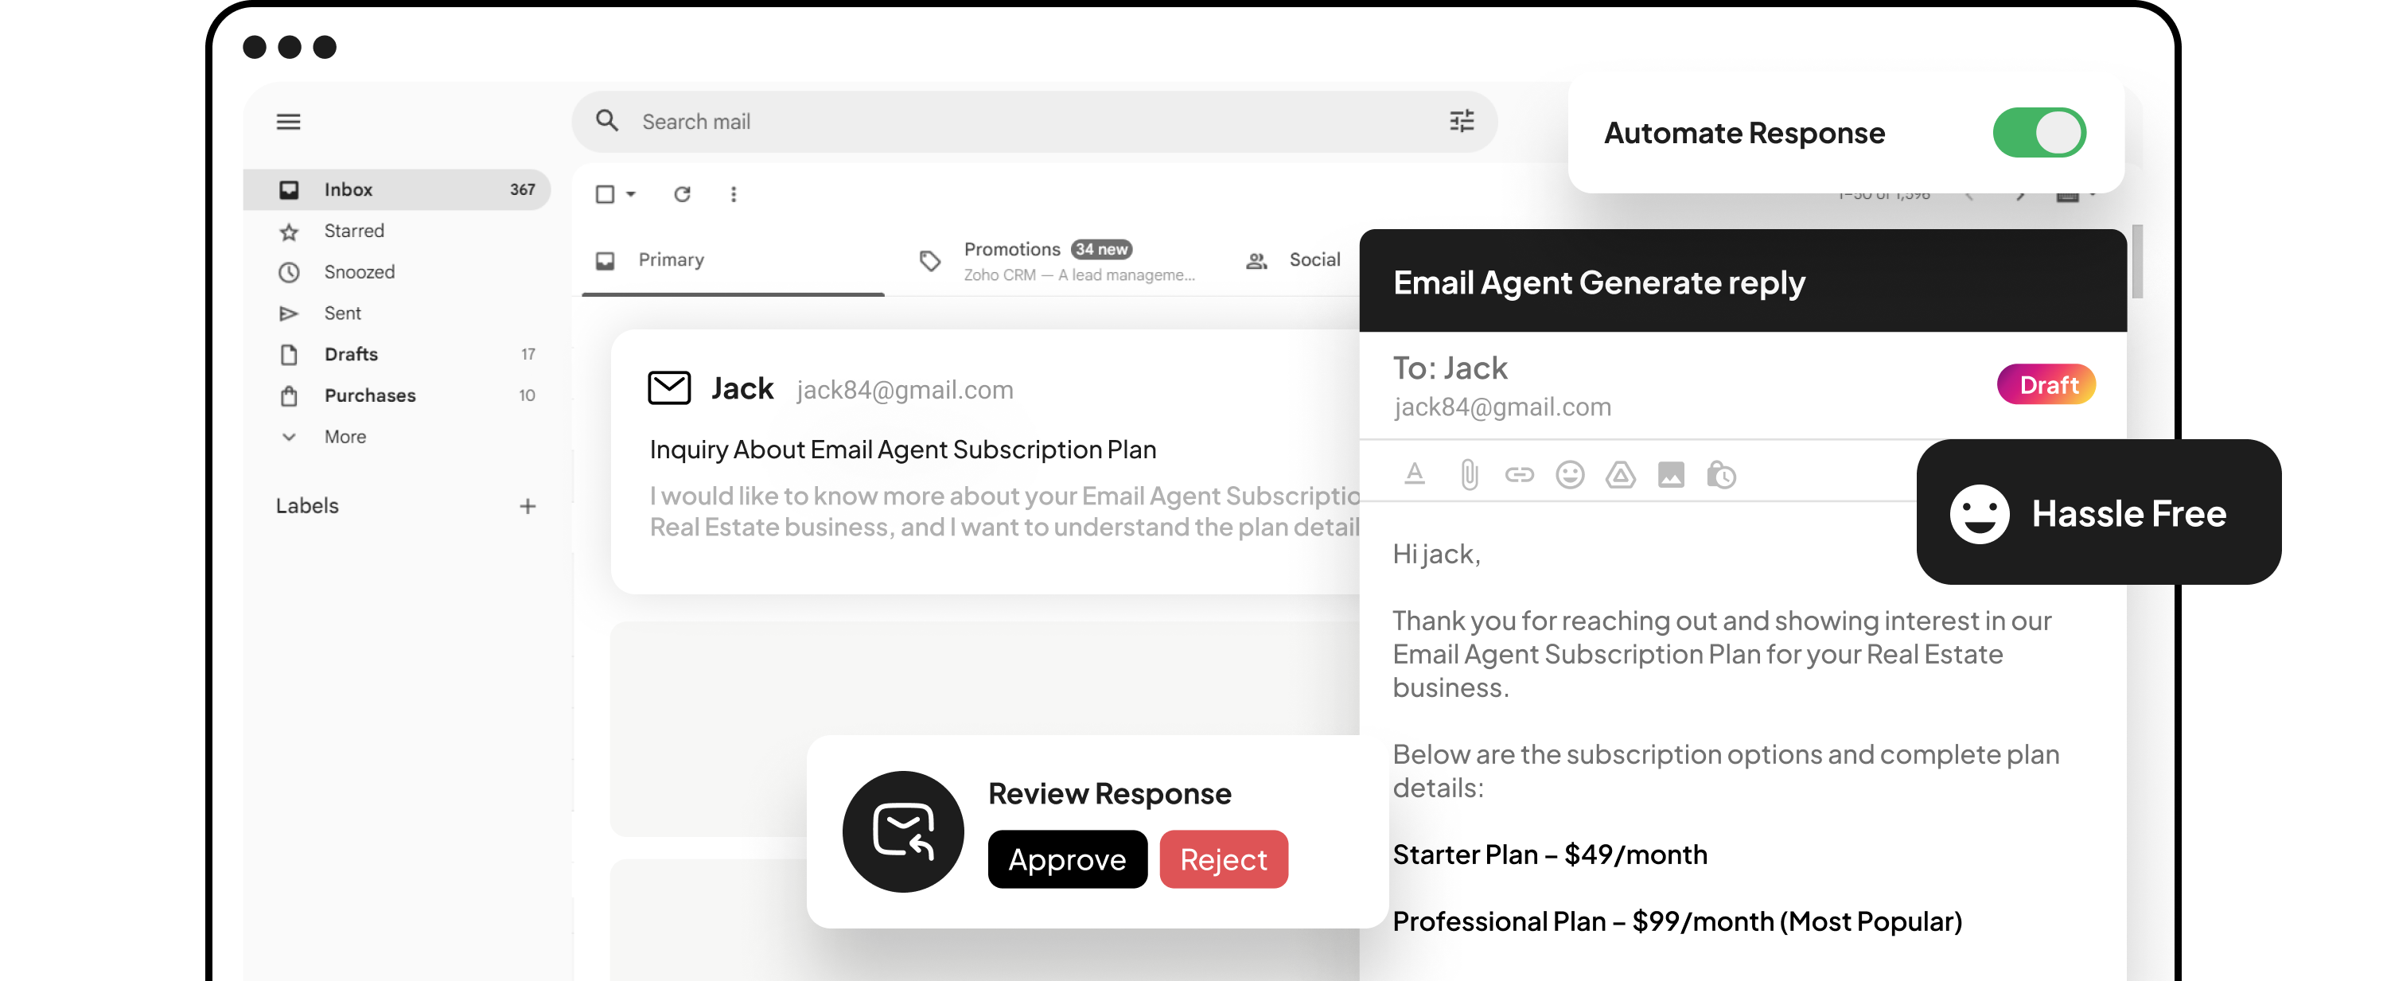
Task: Click the text formatting options icon
Action: pyautogui.click(x=1414, y=474)
